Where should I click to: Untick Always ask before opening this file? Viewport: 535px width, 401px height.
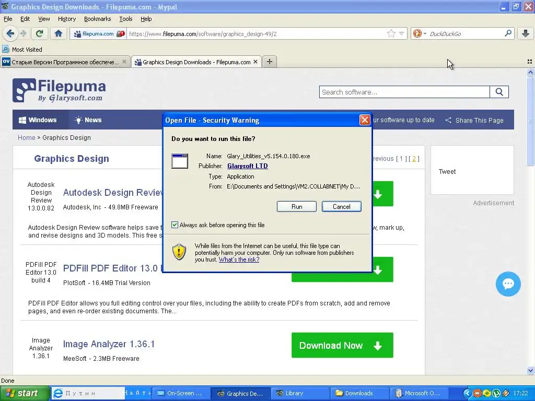click(x=175, y=225)
